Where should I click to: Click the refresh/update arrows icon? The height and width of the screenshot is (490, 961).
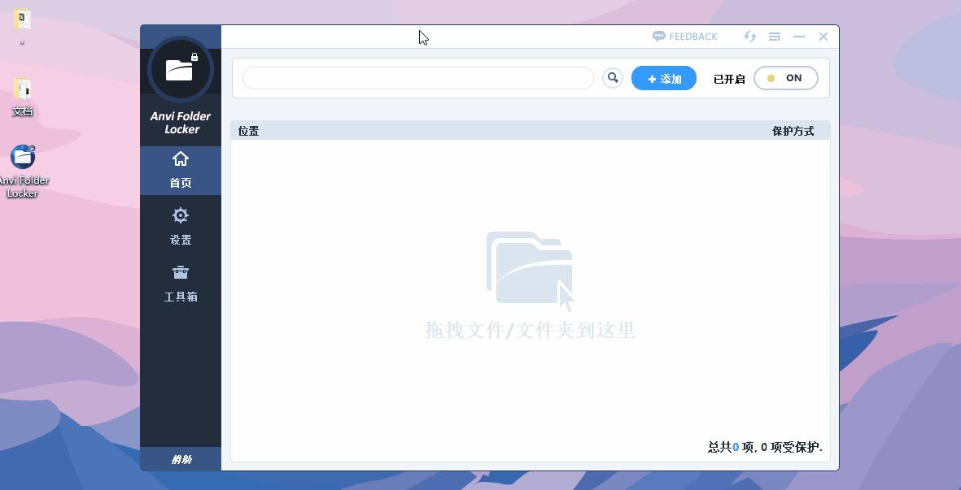click(750, 37)
